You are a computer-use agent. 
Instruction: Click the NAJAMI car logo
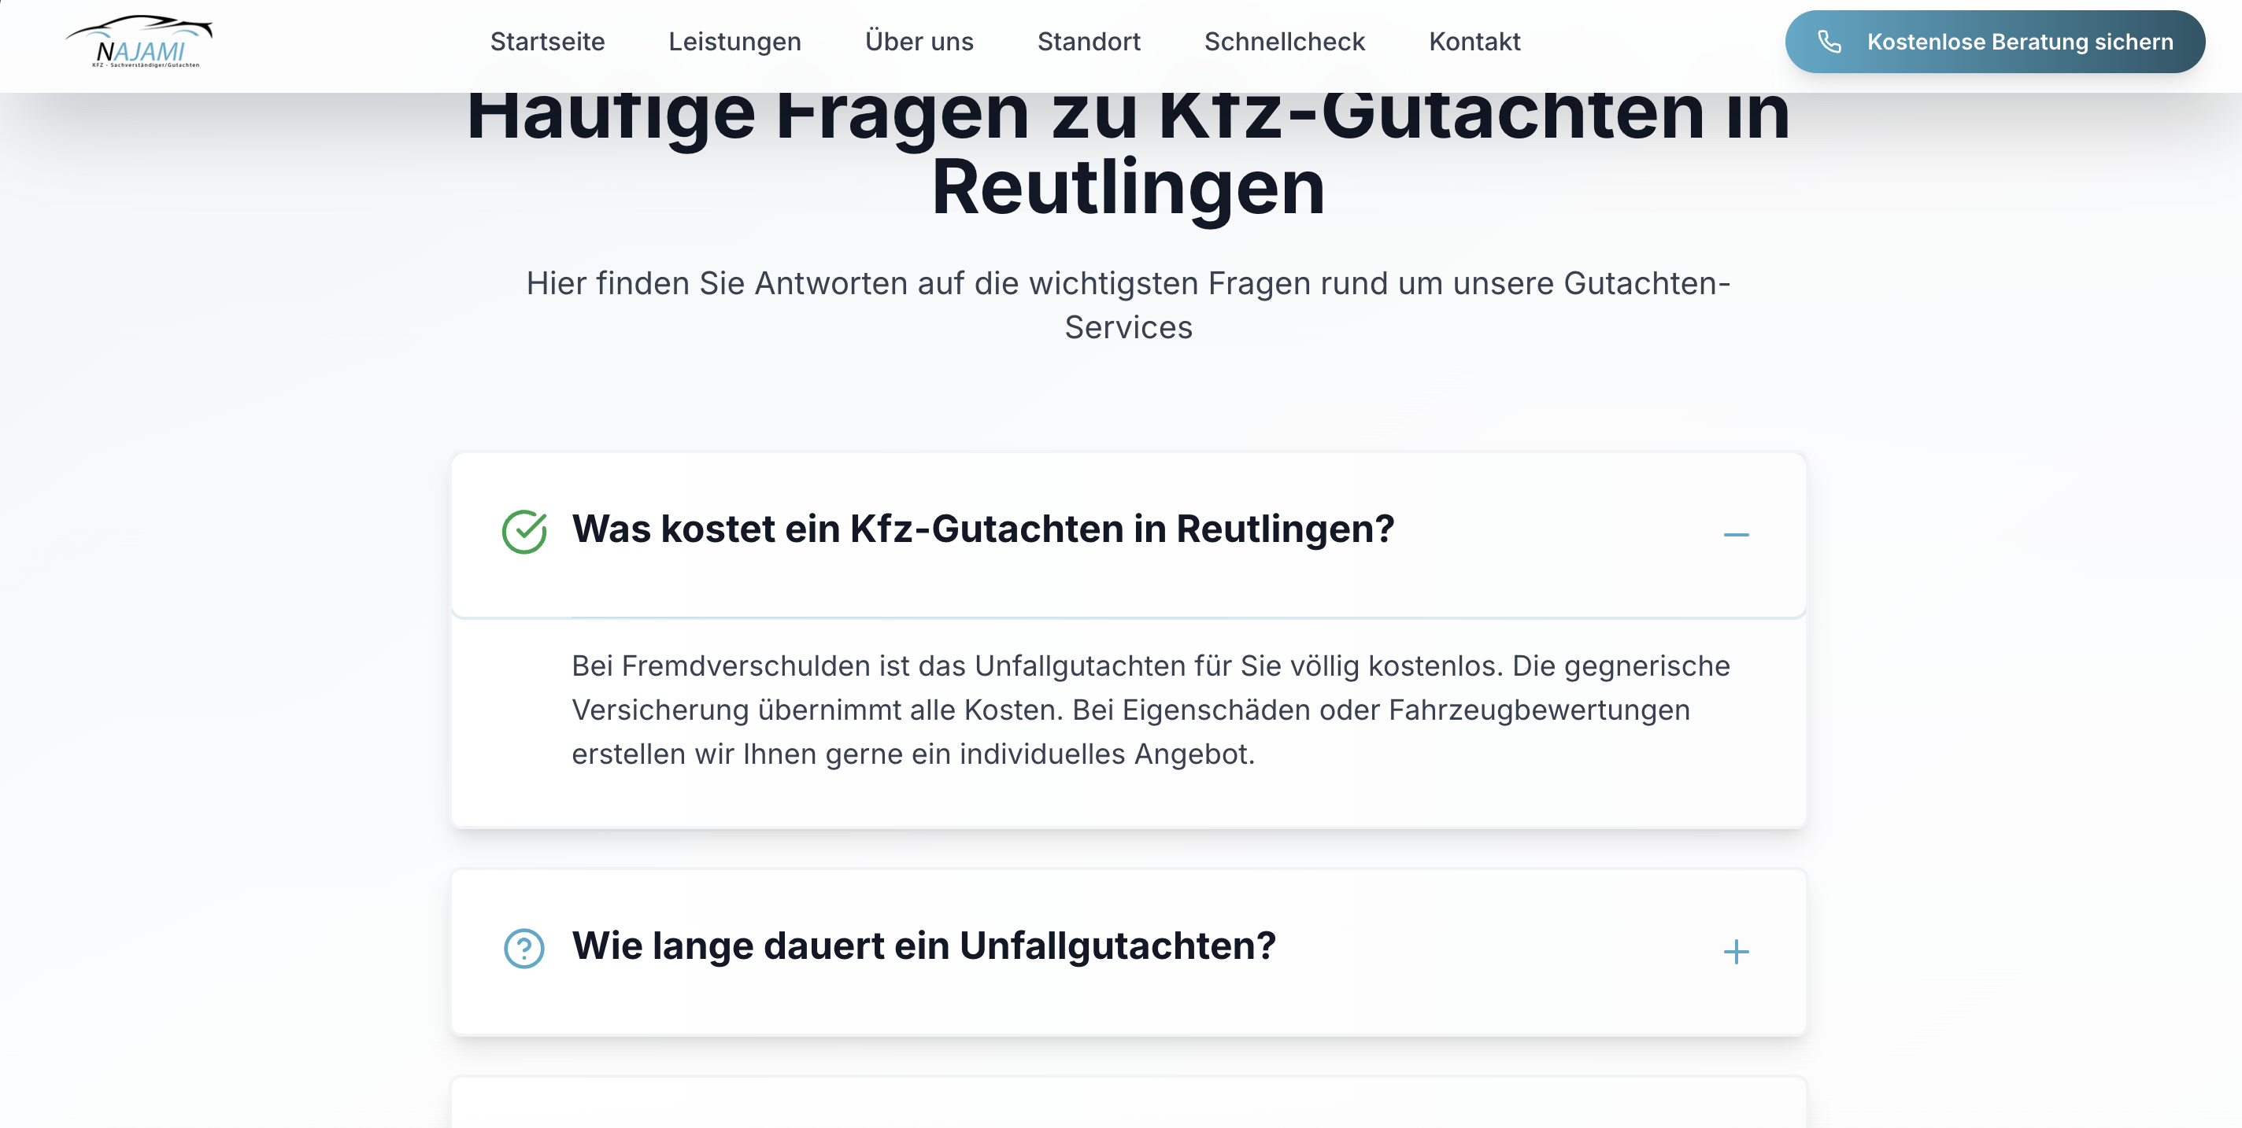139,41
